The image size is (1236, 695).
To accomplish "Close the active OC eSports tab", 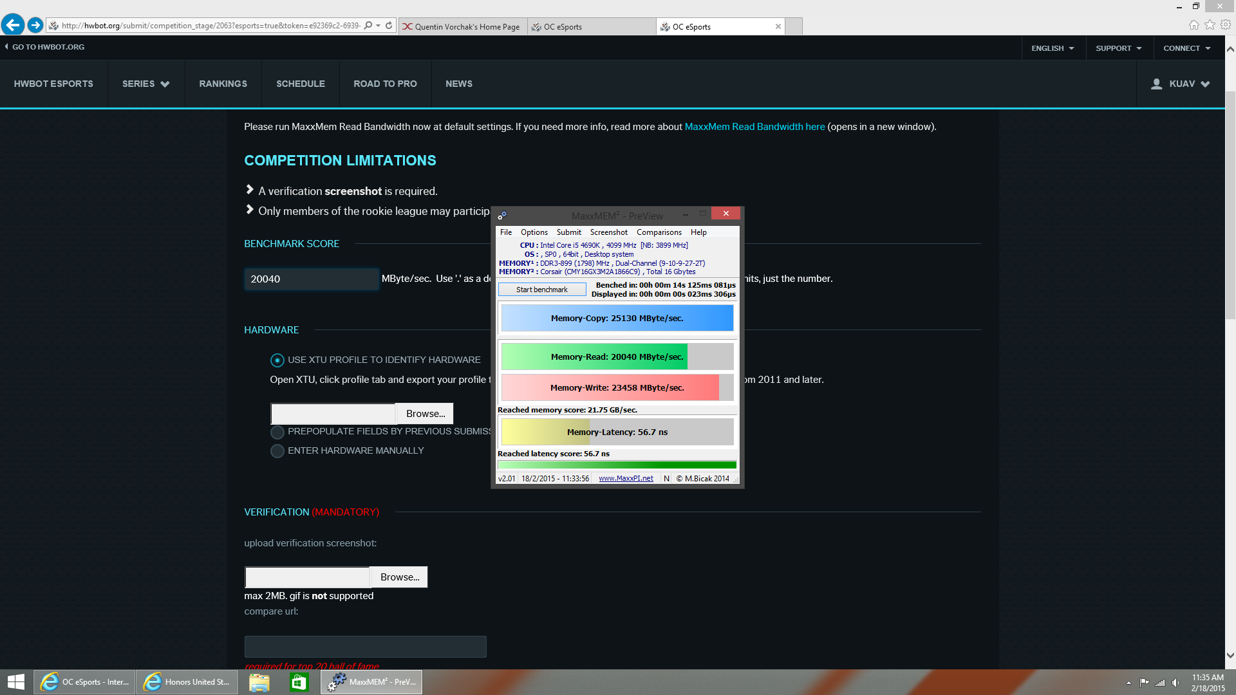I will tap(778, 26).
